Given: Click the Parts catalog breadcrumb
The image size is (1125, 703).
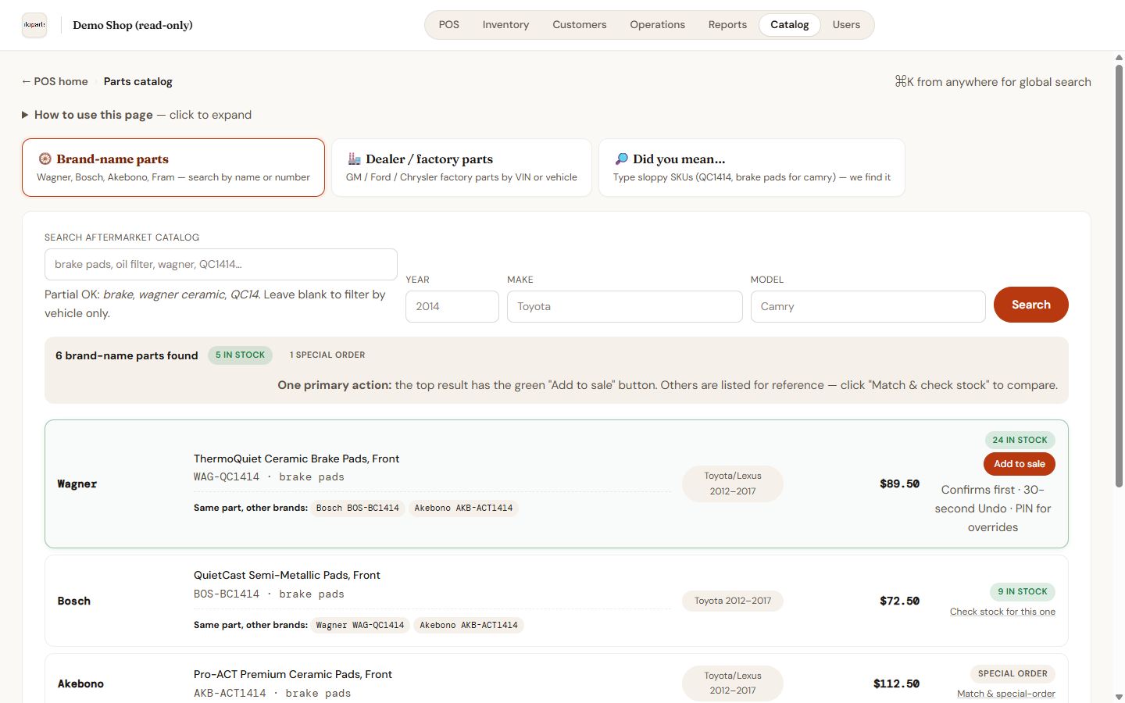Looking at the screenshot, I should tap(137, 81).
